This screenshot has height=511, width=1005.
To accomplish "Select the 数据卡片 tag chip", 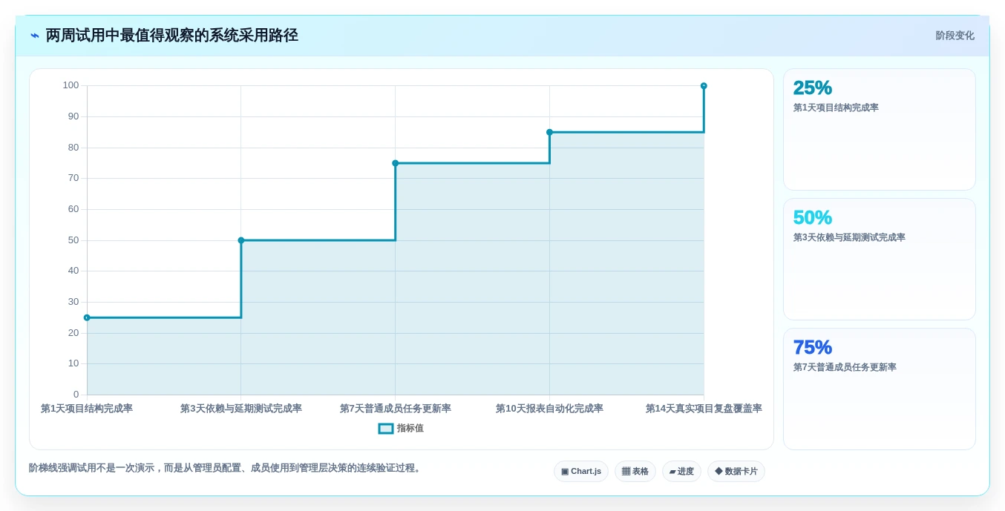I will pyautogui.click(x=736, y=472).
